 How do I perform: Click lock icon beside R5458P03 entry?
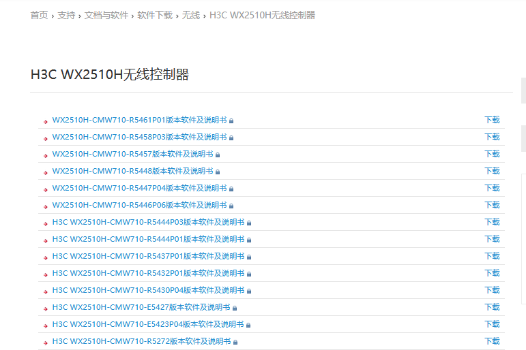point(231,138)
